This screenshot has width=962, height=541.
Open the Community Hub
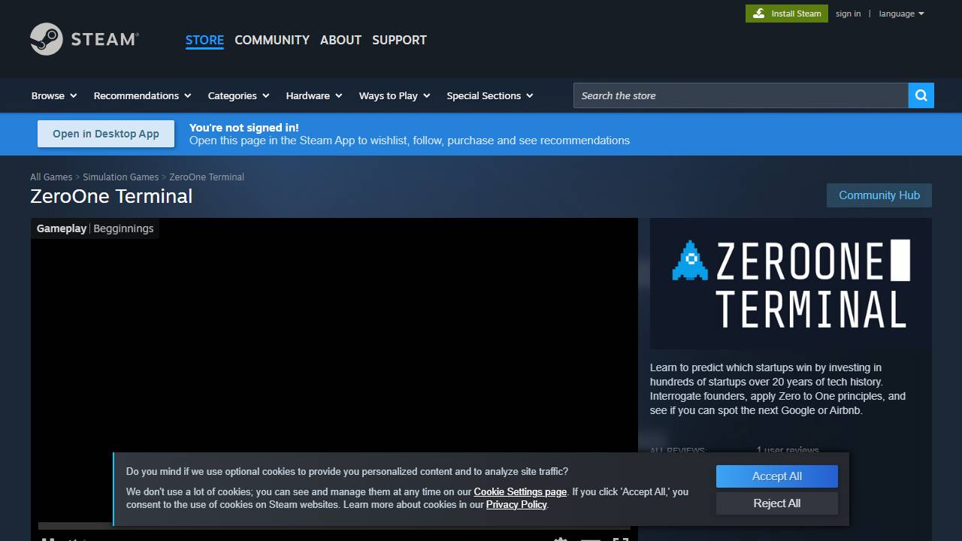coord(879,195)
